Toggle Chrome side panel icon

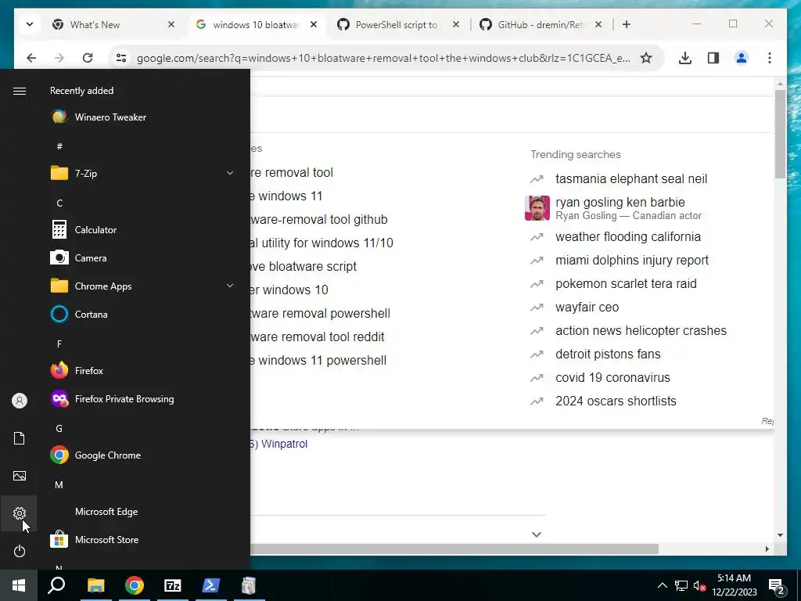coord(713,58)
